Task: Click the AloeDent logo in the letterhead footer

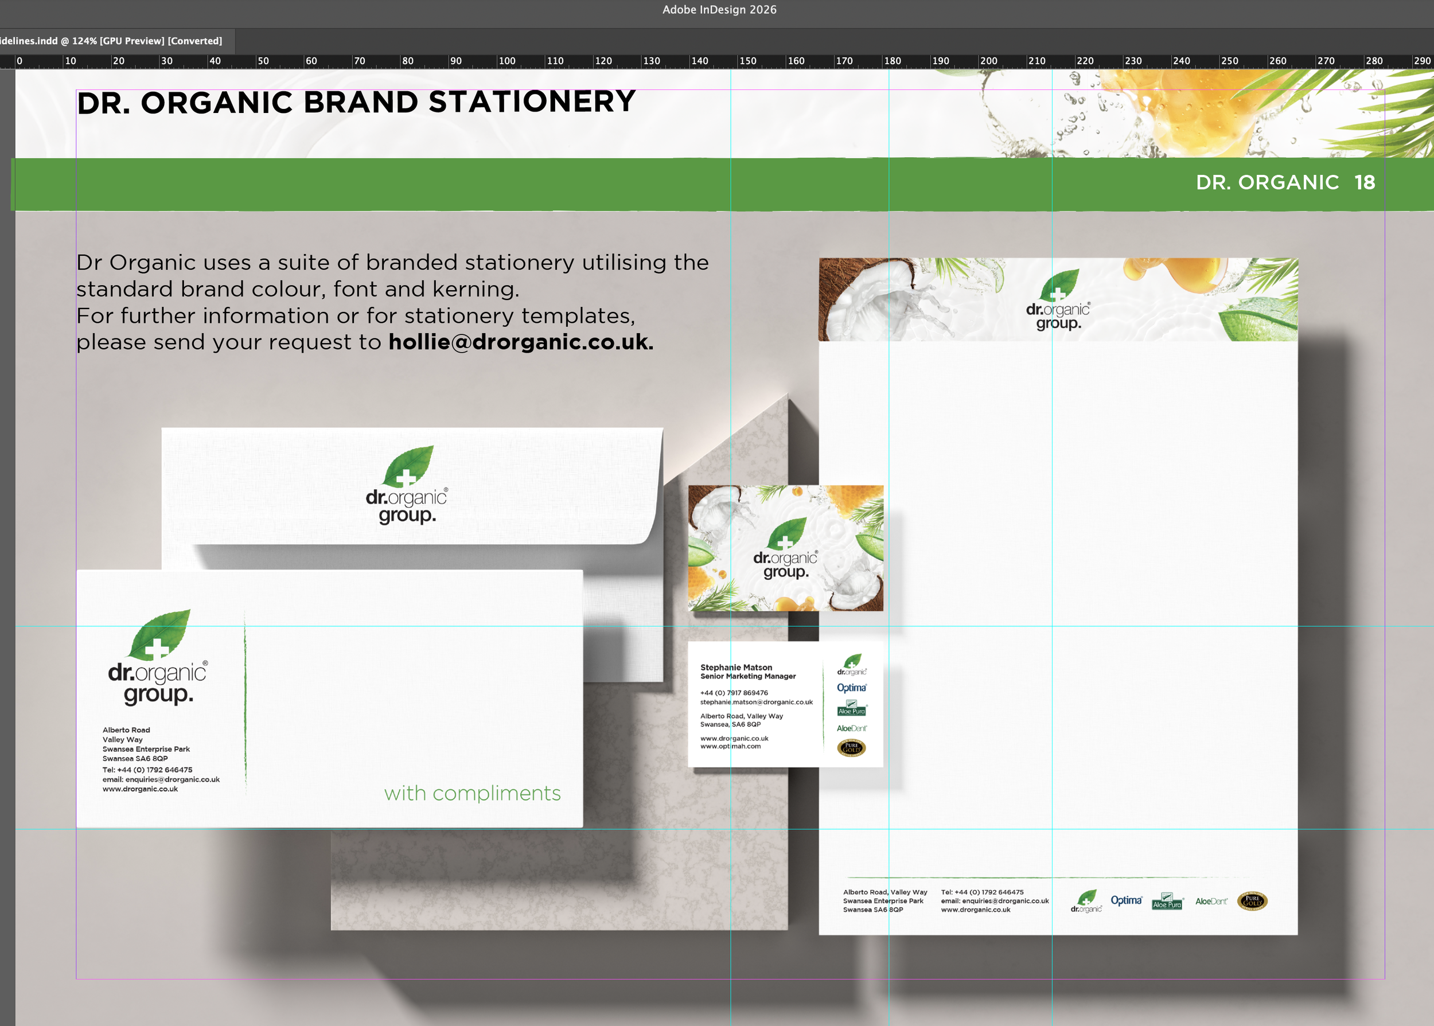Action: pyautogui.click(x=1211, y=902)
